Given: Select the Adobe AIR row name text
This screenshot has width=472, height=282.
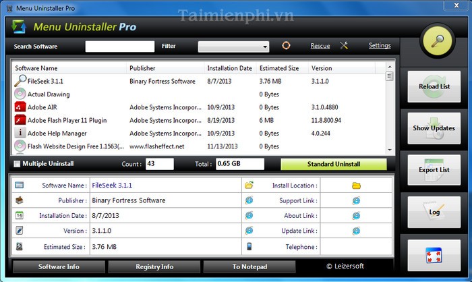Looking at the screenshot, I should [42, 107].
